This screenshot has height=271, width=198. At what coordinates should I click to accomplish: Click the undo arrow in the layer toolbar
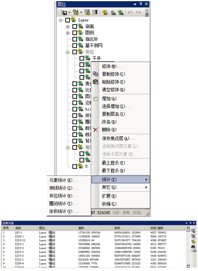pyautogui.click(x=130, y=13)
